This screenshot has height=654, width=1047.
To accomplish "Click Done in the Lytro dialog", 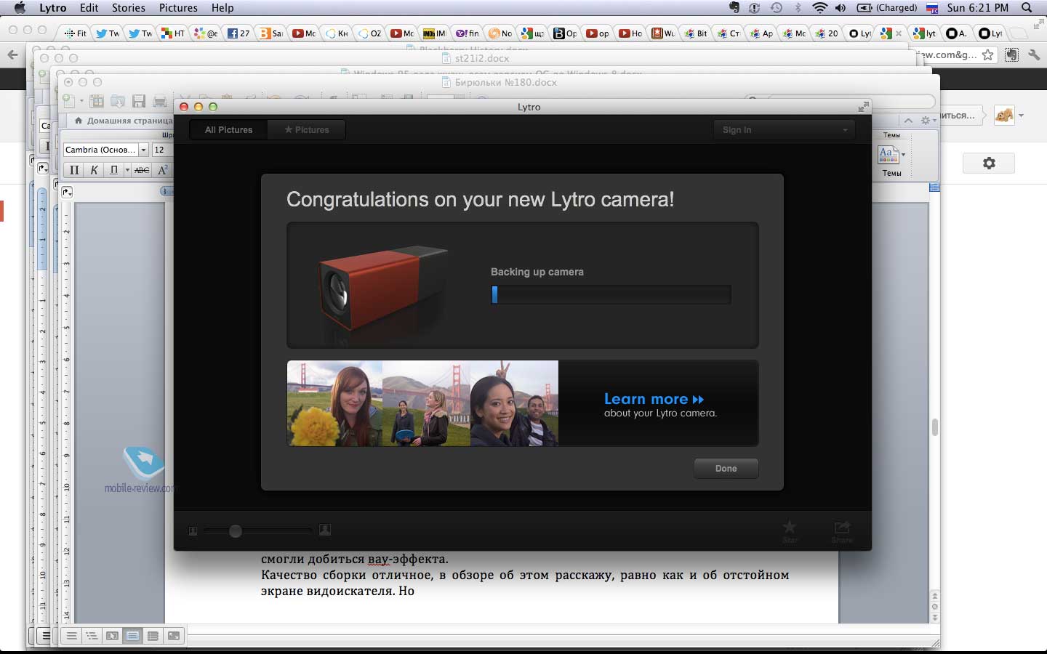I will (726, 469).
